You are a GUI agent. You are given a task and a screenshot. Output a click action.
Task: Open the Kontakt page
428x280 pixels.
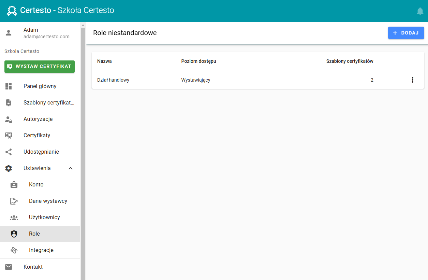pyautogui.click(x=40, y=267)
